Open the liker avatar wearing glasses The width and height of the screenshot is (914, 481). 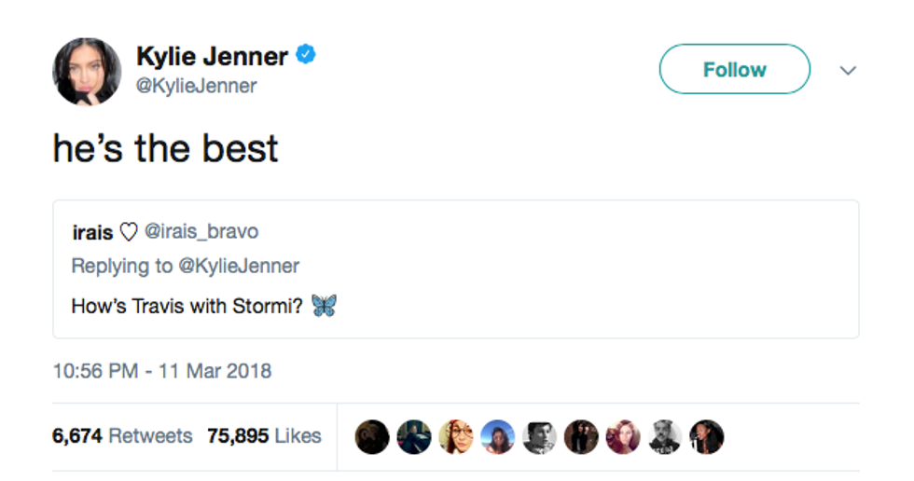tap(455, 436)
